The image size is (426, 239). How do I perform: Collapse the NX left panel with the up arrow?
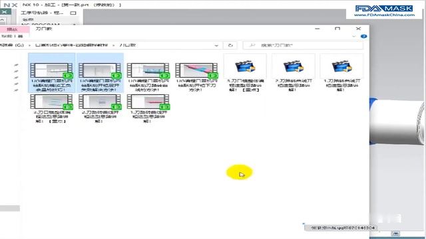point(2,21)
